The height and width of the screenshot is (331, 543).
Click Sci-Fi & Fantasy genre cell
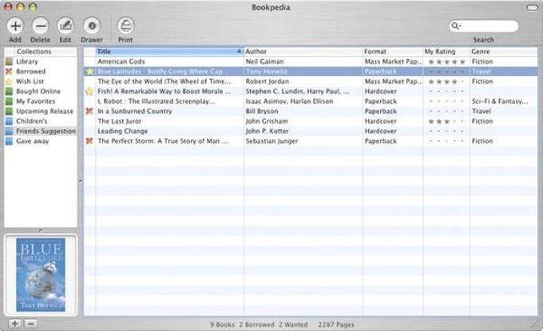coord(500,101)
